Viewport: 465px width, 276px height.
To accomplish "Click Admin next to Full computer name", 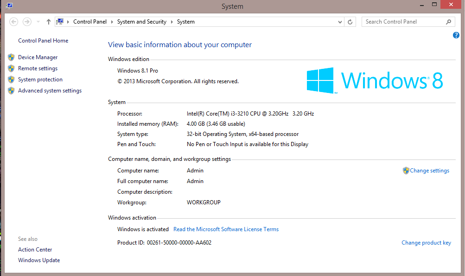I will (x=195, y=181).
